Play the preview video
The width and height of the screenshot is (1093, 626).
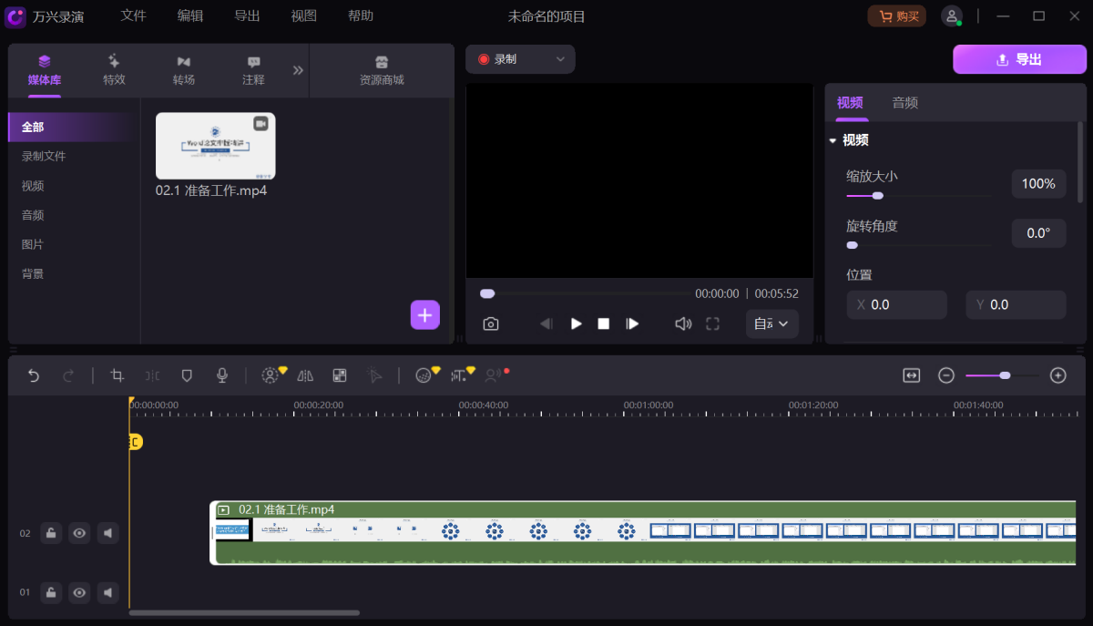[576, 323]
